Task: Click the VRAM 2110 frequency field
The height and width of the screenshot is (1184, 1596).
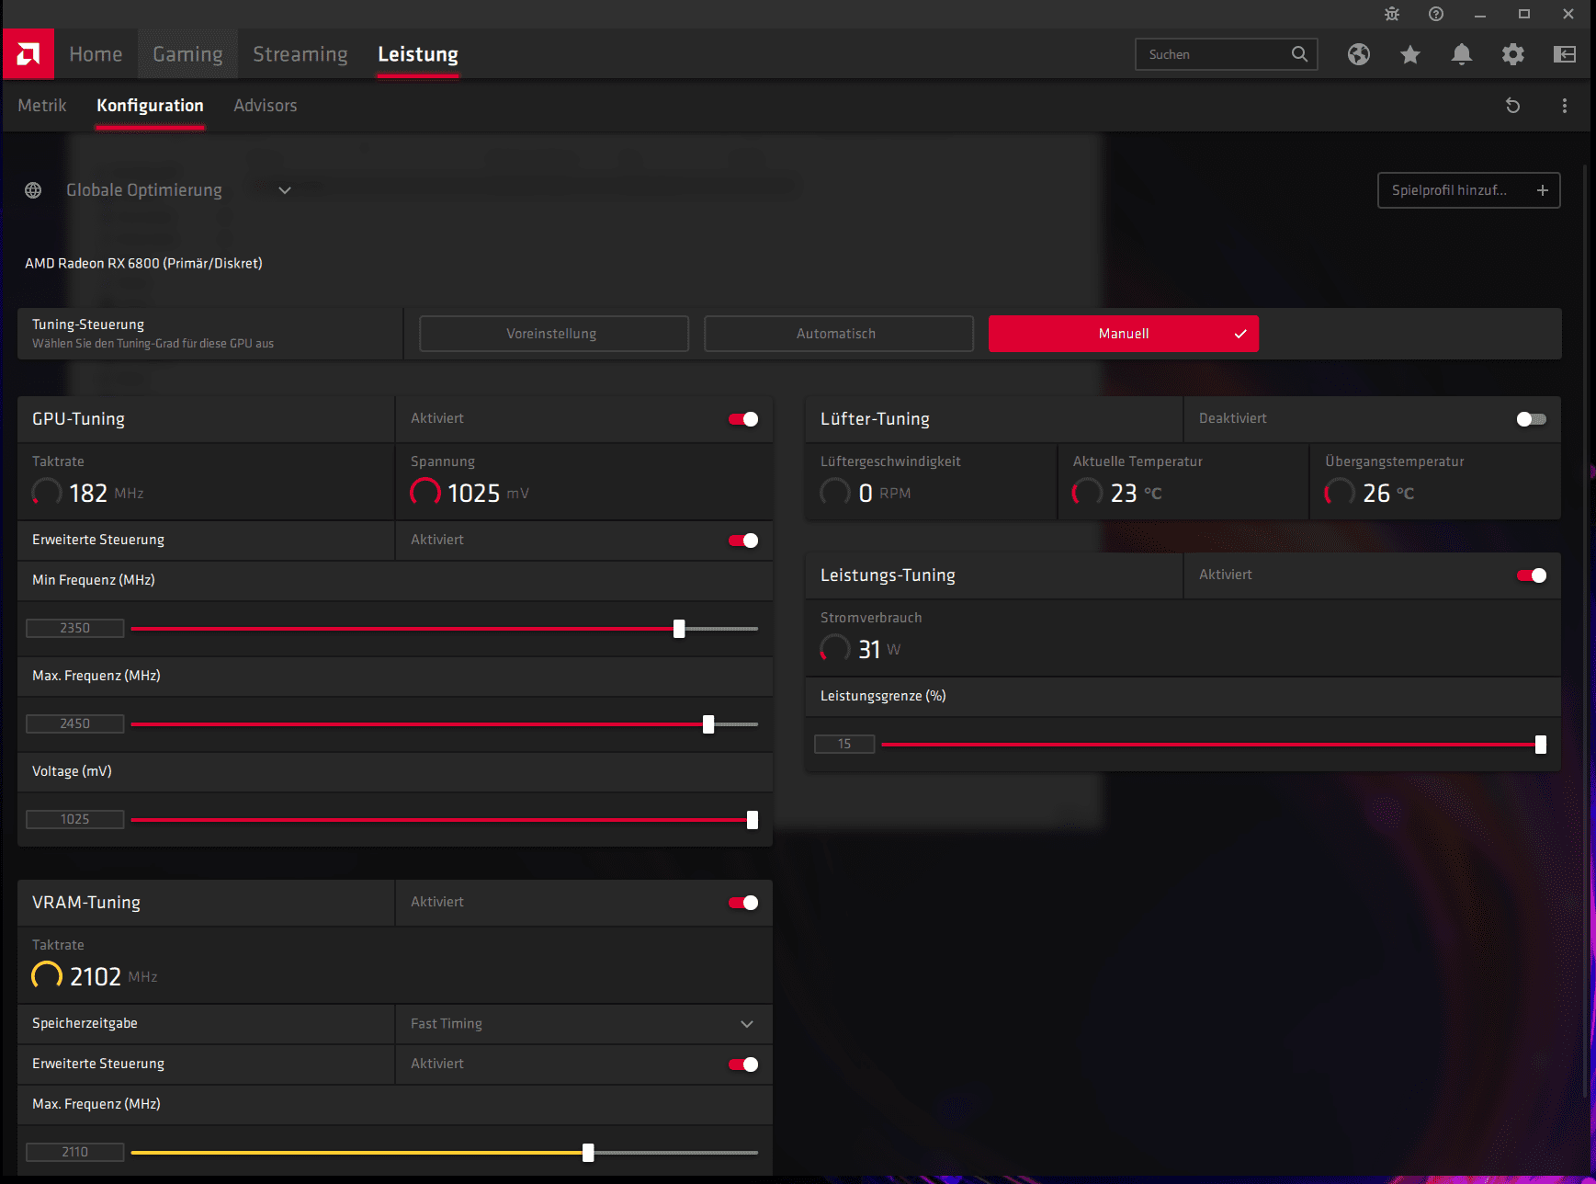Action: 75,1153
